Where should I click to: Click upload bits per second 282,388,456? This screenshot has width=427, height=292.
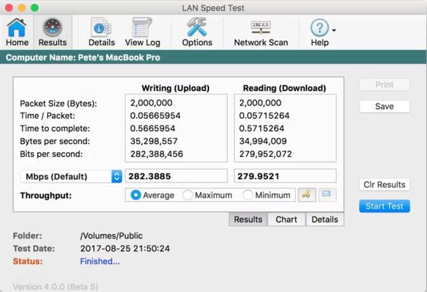tap(157, 154)
